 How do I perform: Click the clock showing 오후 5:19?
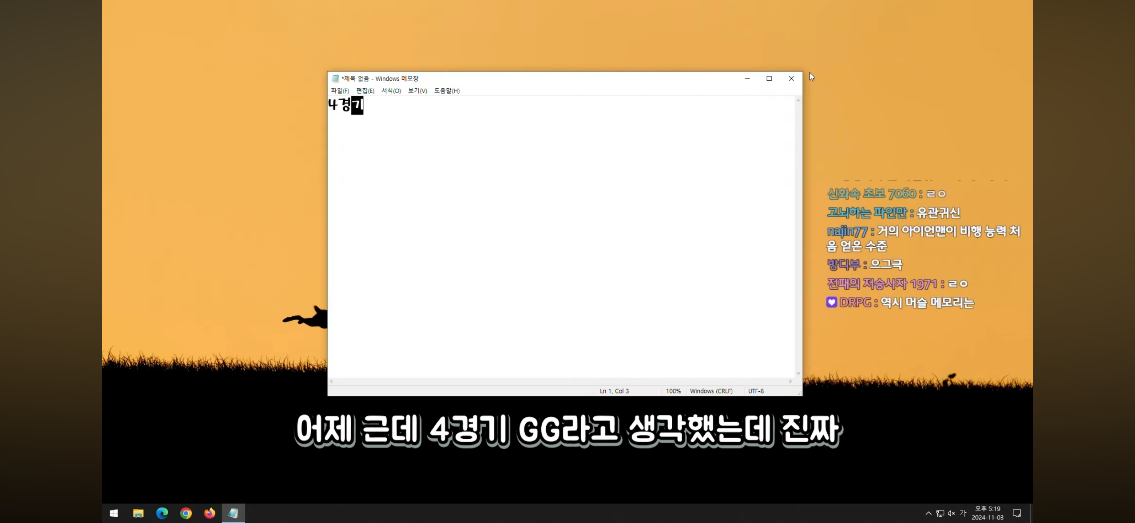(x=988, y=513)
